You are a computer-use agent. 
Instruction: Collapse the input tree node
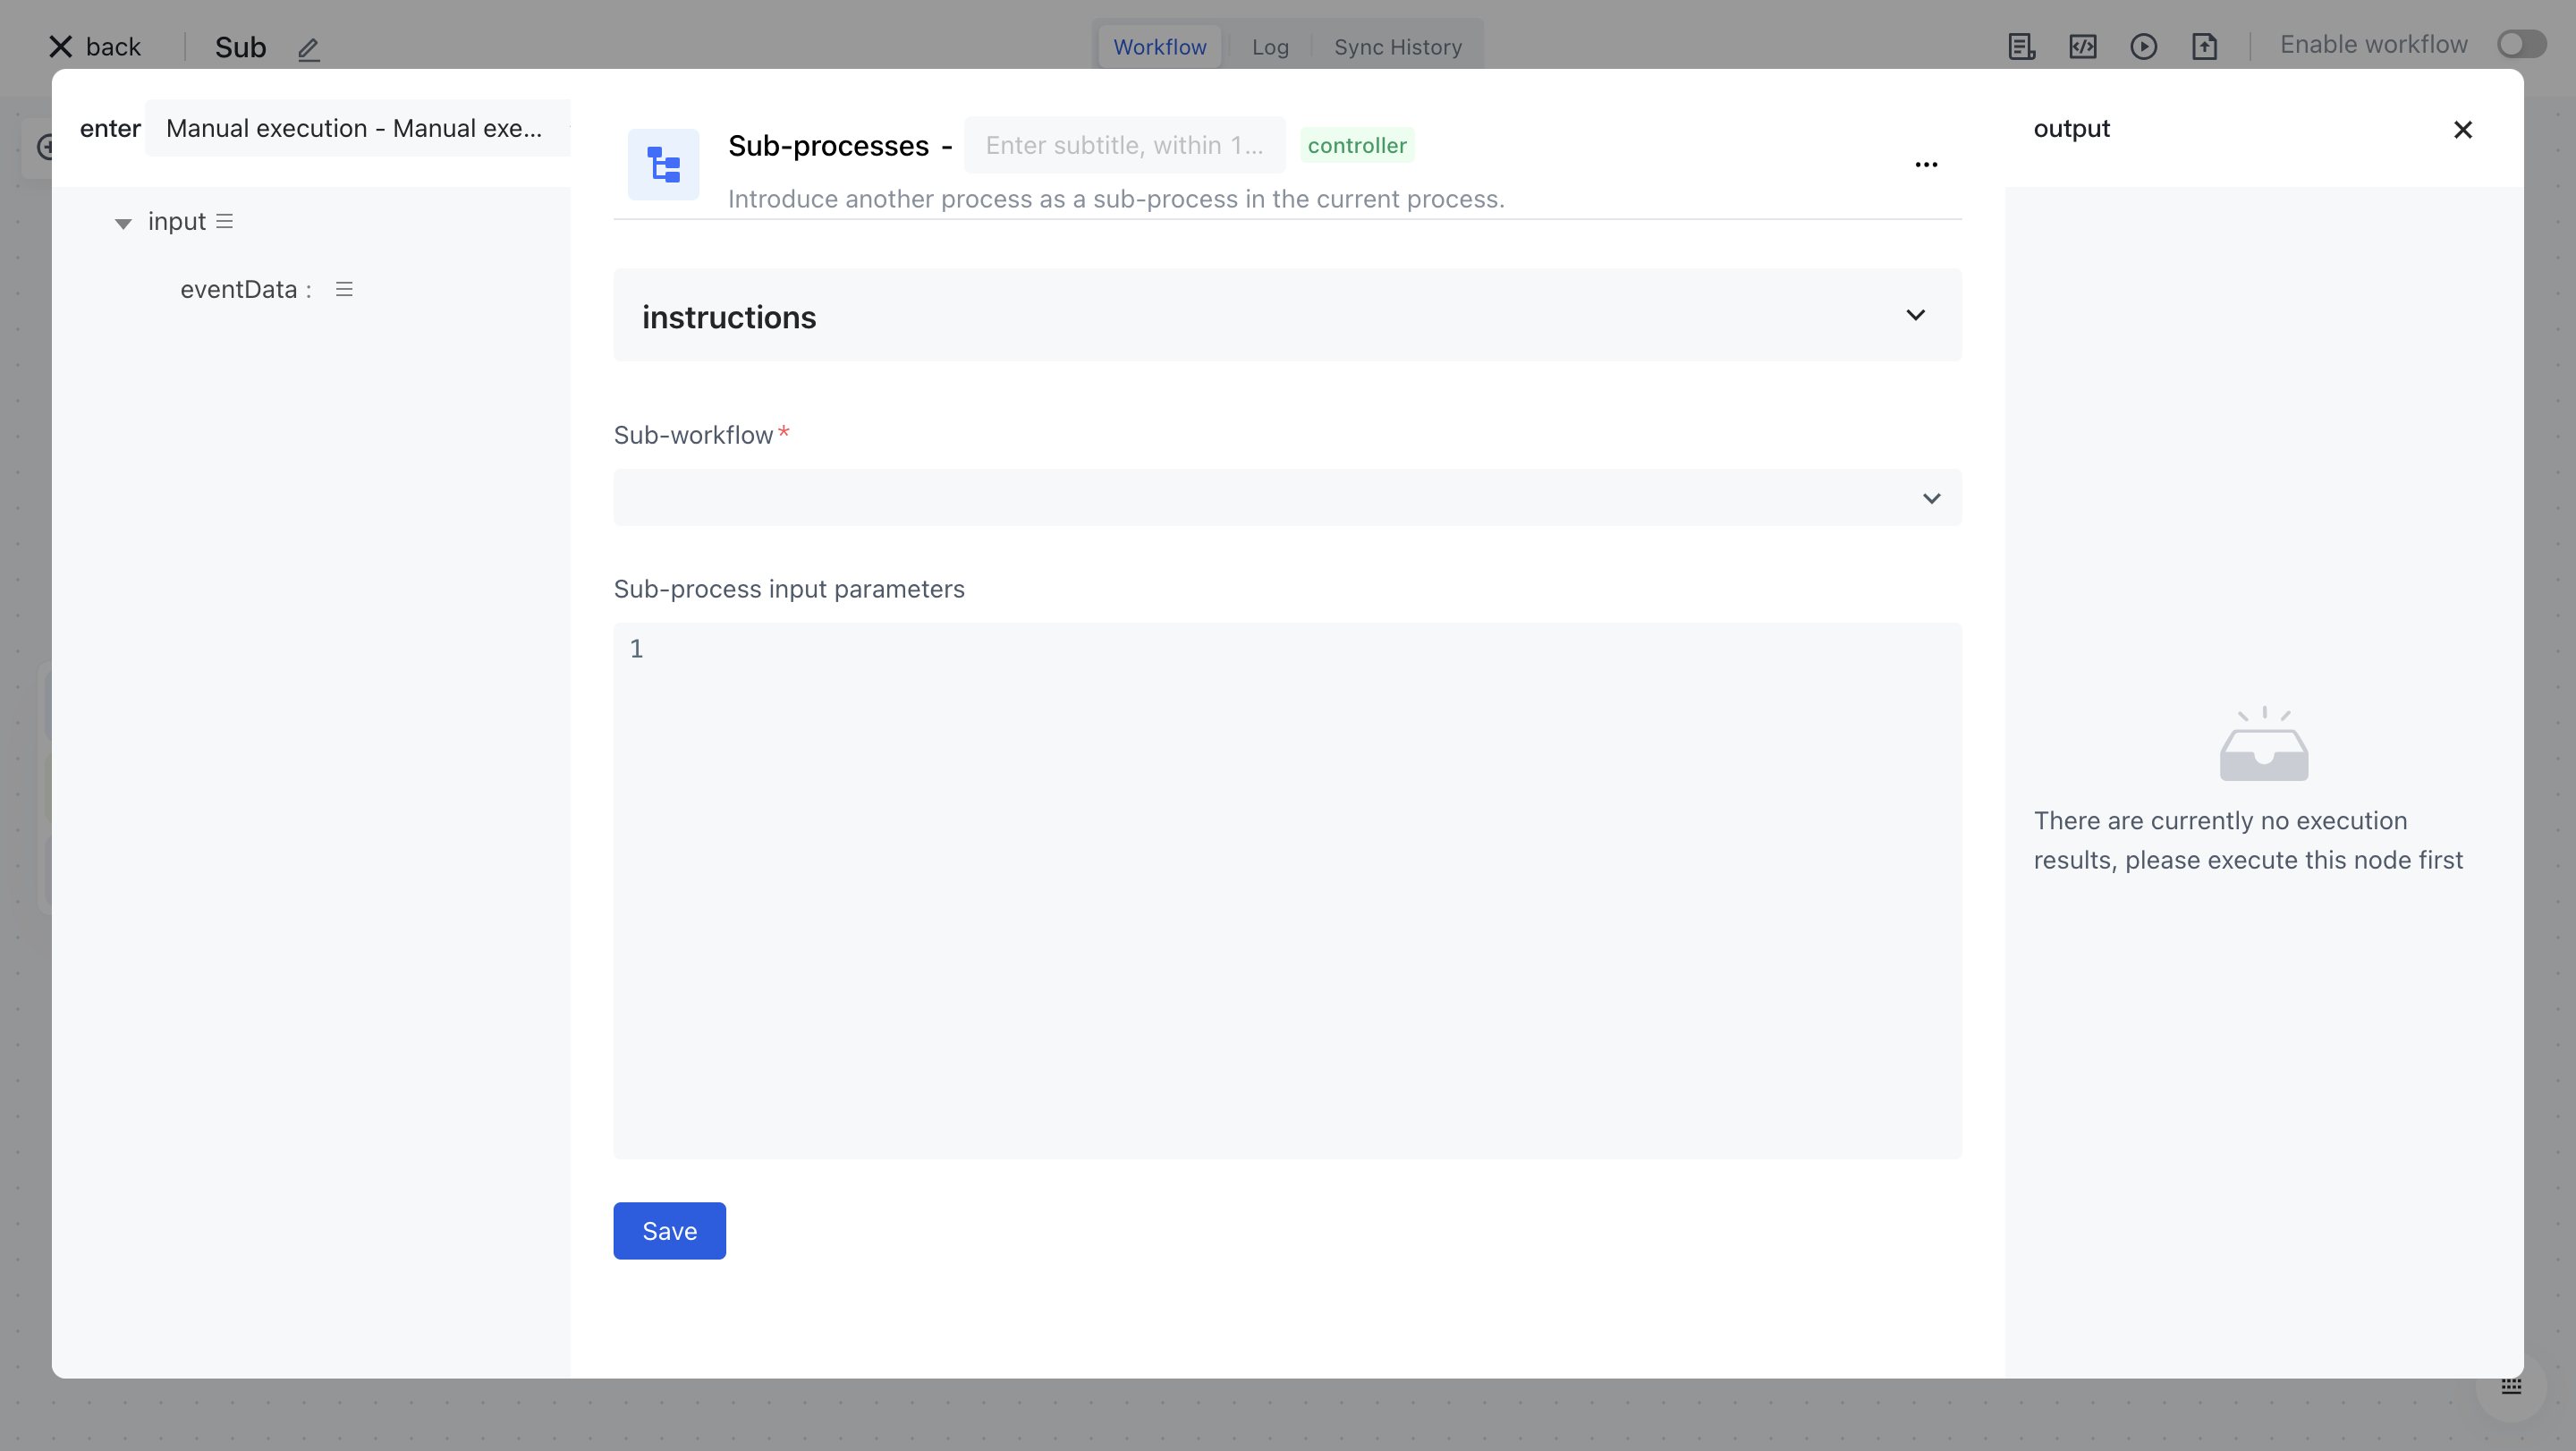coord(123,223)
